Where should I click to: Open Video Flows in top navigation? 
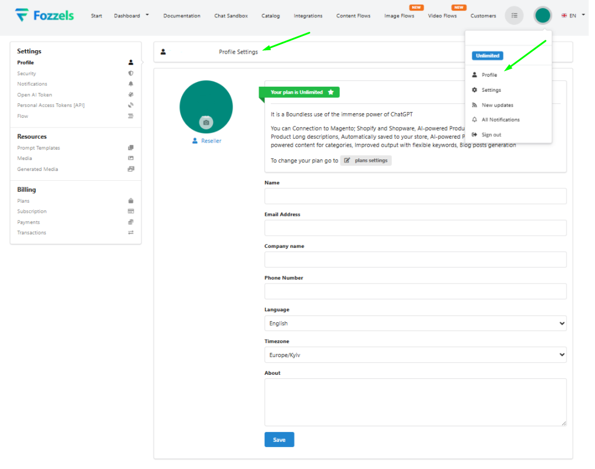(442, 16)
